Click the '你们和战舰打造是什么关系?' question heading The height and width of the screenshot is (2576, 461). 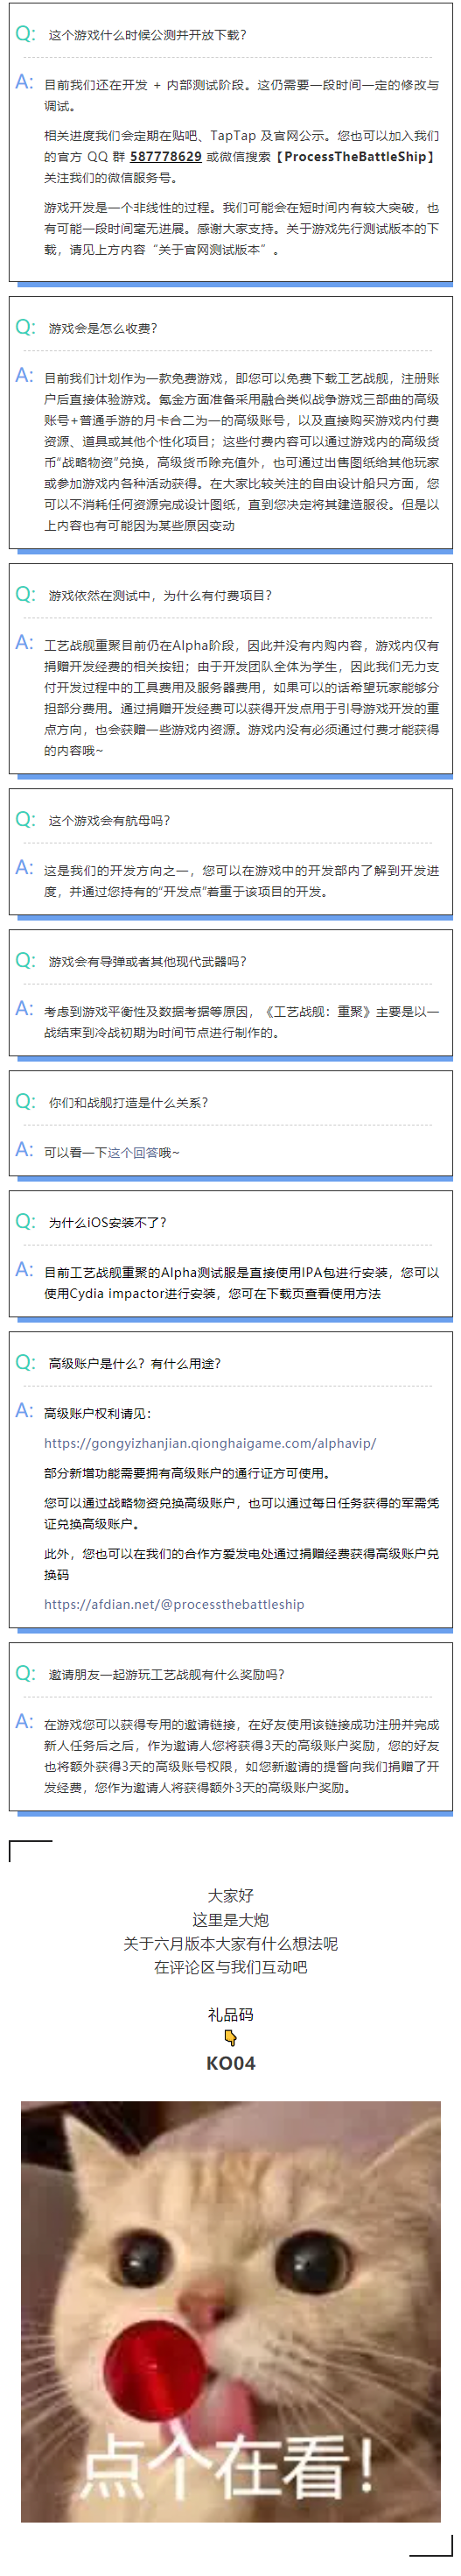point(129,1102)
